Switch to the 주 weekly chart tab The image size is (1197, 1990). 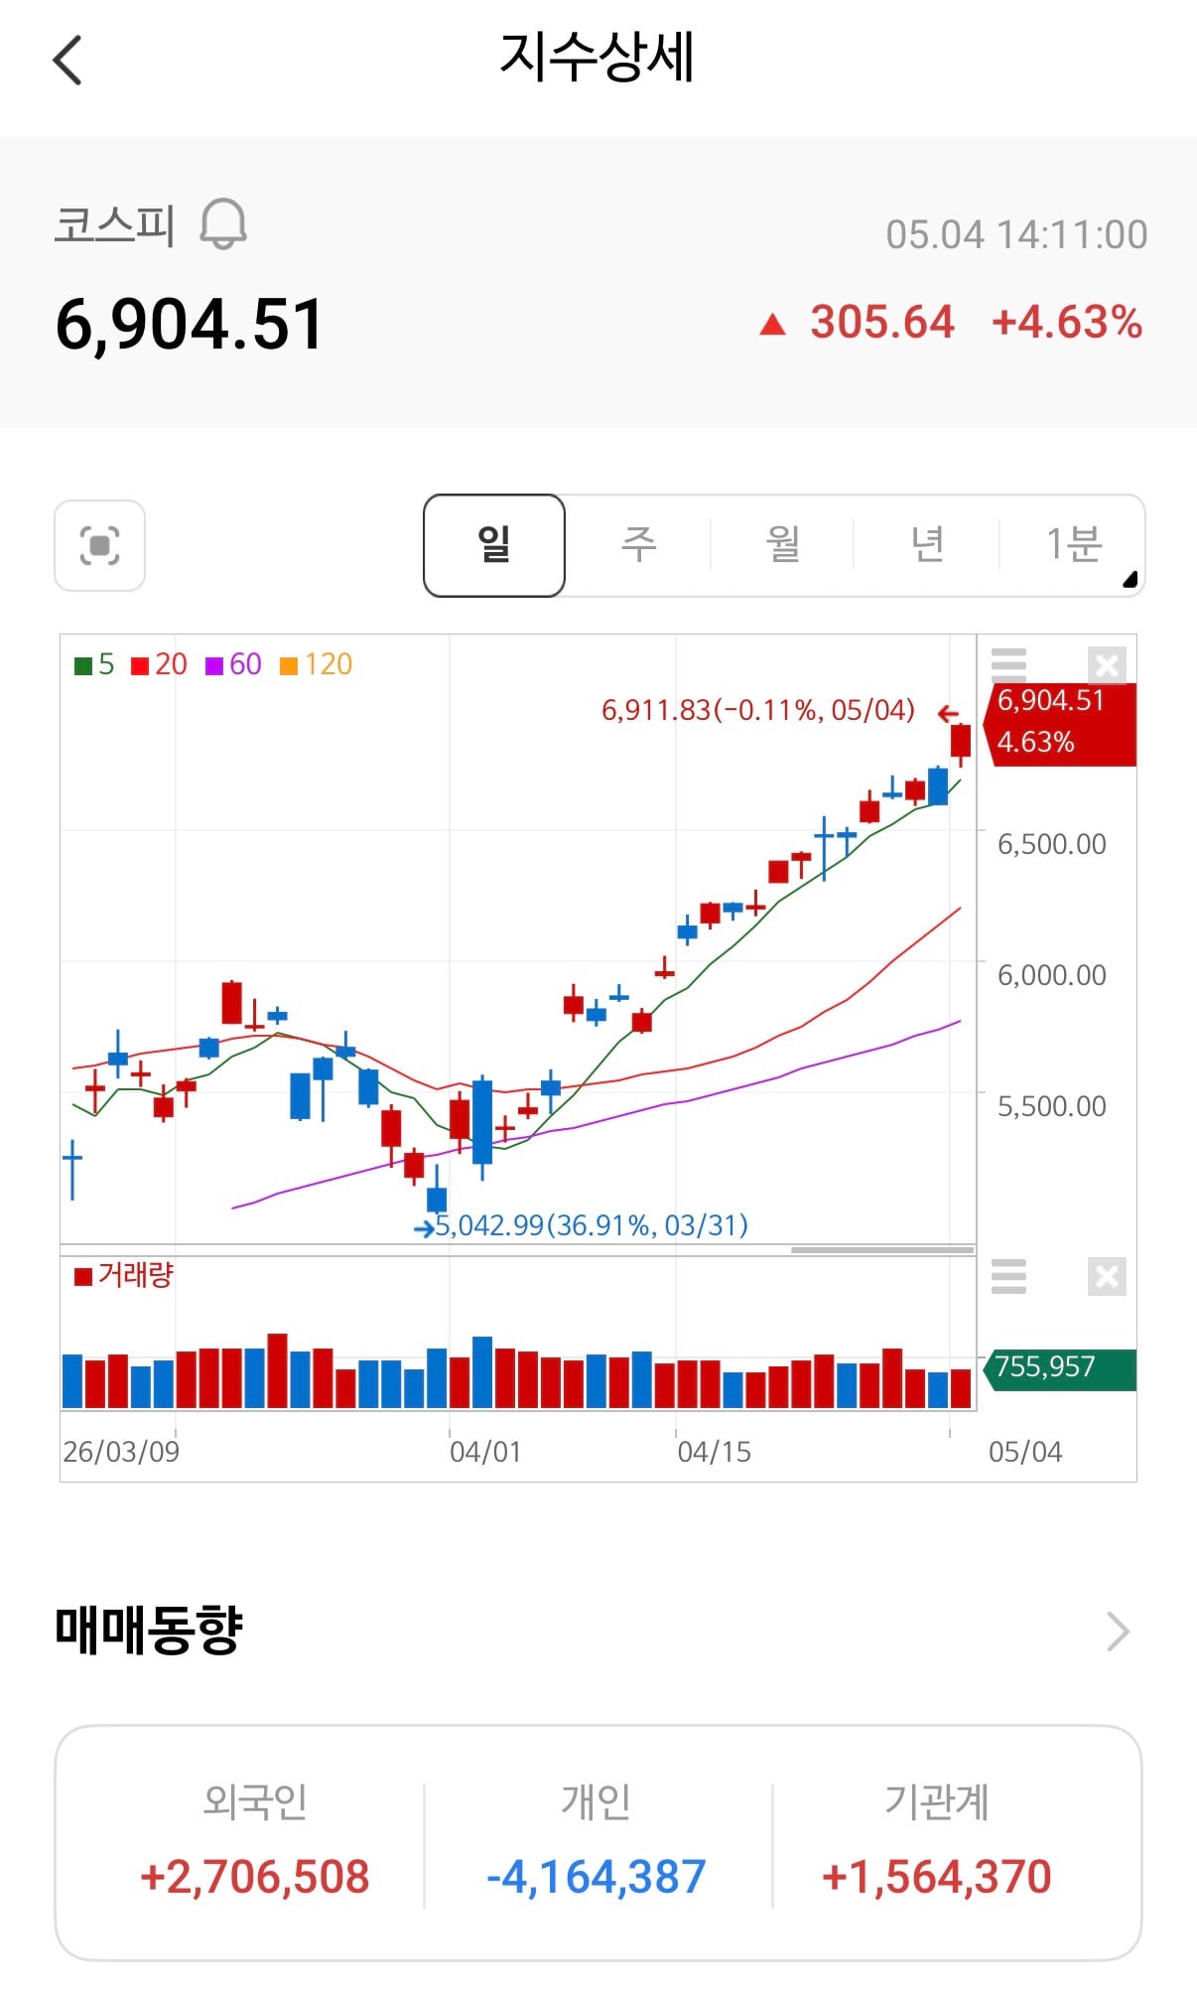[638, 545]
